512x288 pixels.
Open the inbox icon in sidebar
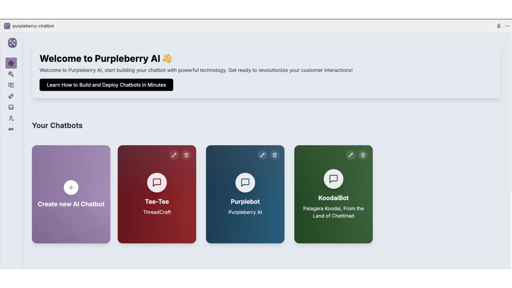click(x=11, y=107)
